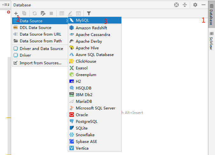Click the crosshair locate icon in header
The image size is (215, 155).
(x=176, y=5)
